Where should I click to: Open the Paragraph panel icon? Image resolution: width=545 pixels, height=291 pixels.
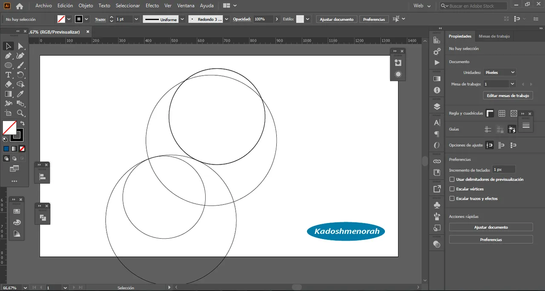[437, 134]
